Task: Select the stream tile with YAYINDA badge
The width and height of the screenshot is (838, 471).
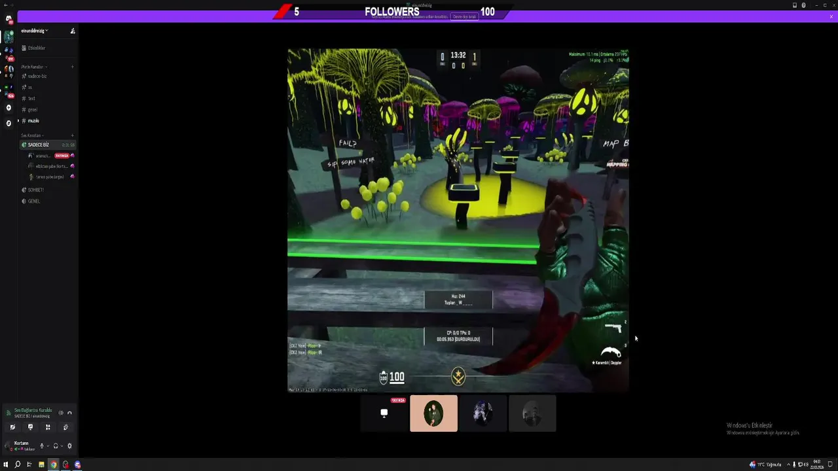Action: [x=384, y=413]
